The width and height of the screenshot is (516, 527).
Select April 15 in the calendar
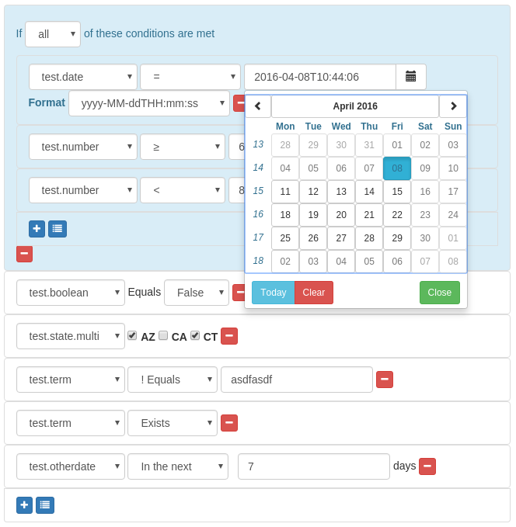pos(397,191)
